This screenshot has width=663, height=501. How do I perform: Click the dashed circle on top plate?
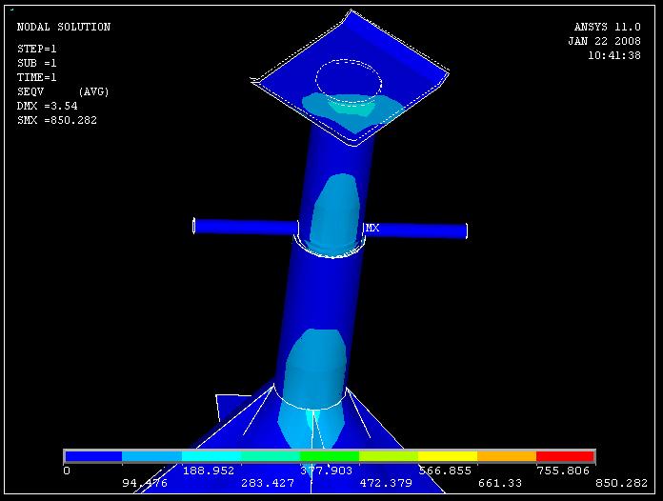click(349, 81)
